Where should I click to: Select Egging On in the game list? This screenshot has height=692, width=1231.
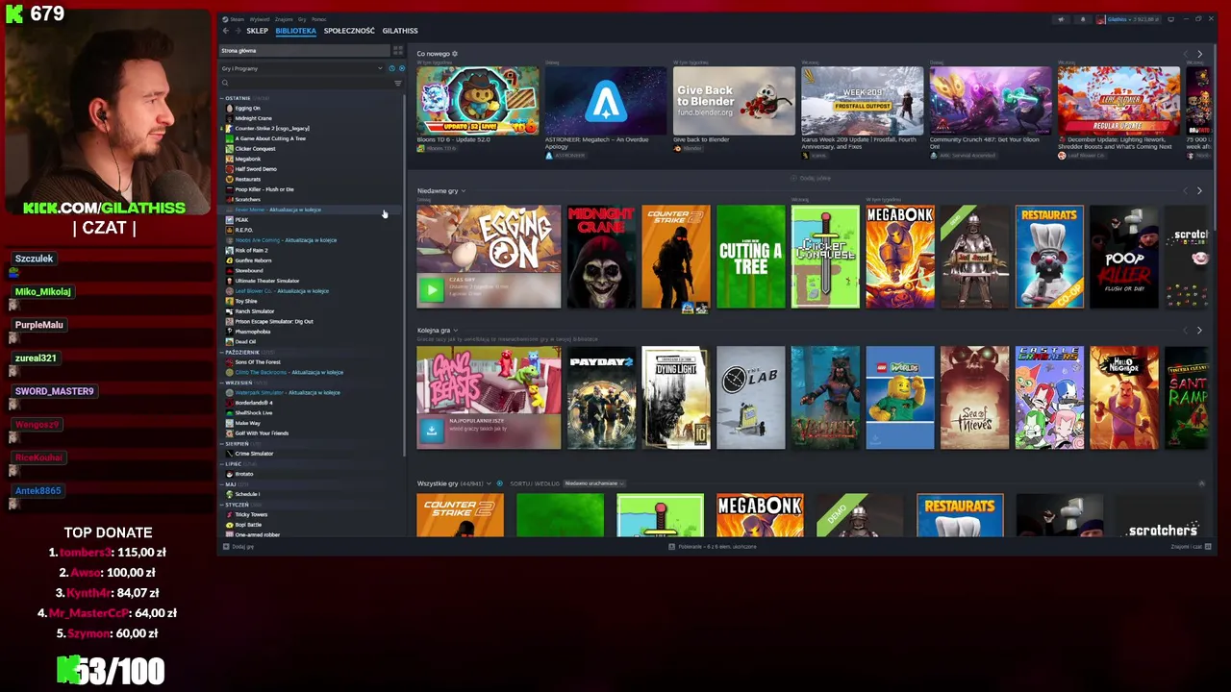click(247, 108)
